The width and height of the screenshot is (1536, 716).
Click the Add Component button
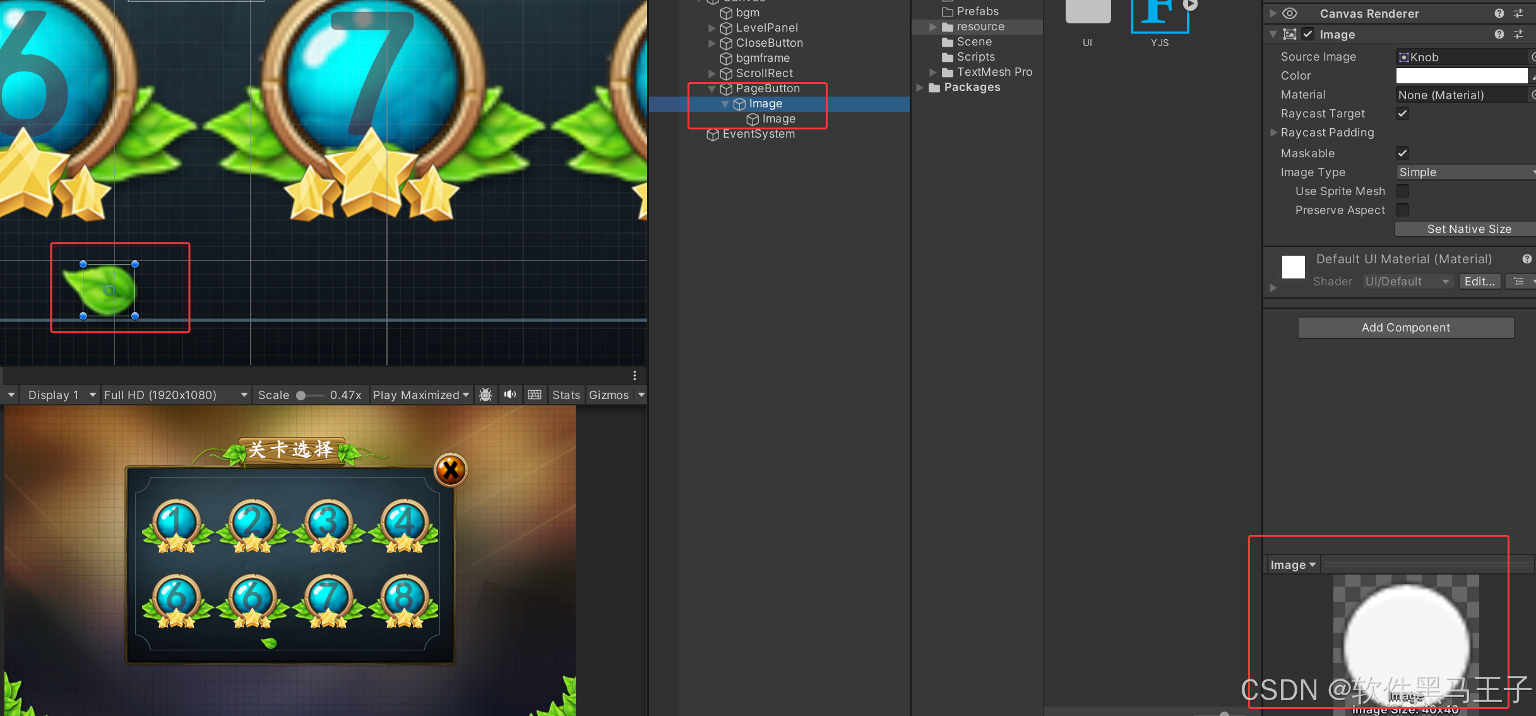point(1405,328)
